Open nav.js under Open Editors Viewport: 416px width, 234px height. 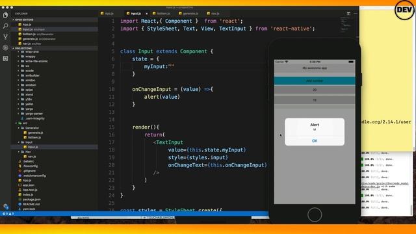[x=55, y=44]
